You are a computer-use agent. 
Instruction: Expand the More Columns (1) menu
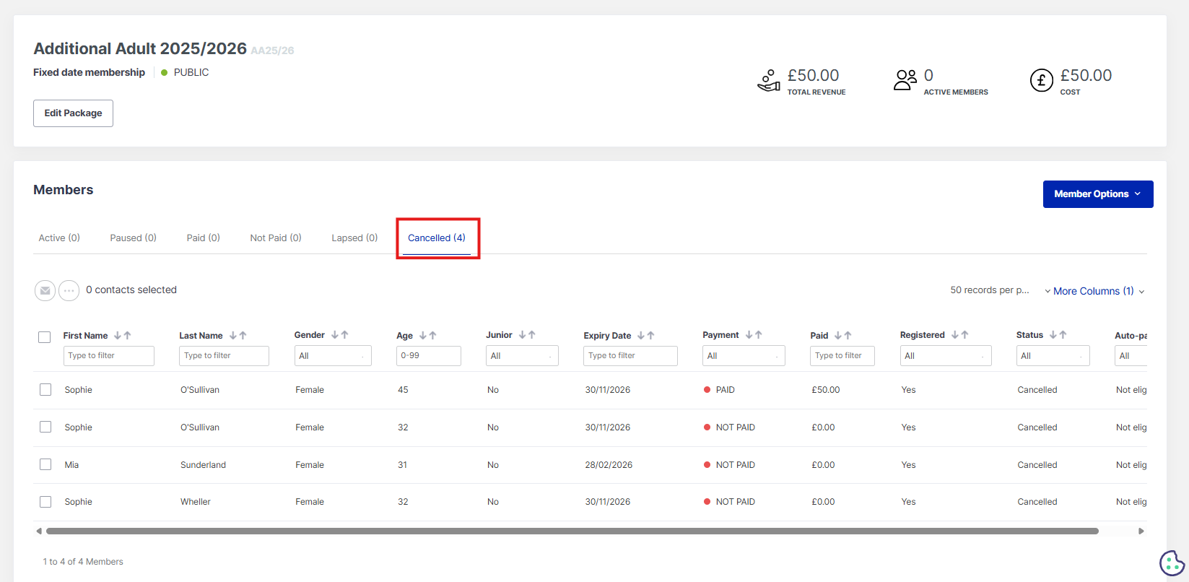click(x=1094, y=291)
